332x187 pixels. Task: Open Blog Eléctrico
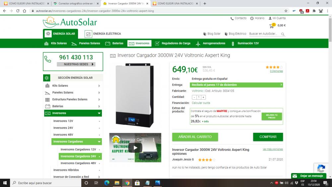click(x=235, y=34)
